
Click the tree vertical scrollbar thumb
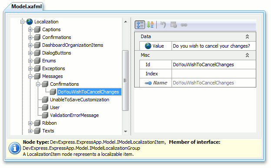coord(126,81)
